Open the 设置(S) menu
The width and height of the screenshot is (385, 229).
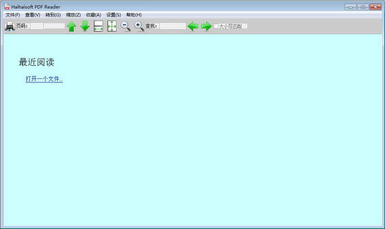click(x=114, y=15)
